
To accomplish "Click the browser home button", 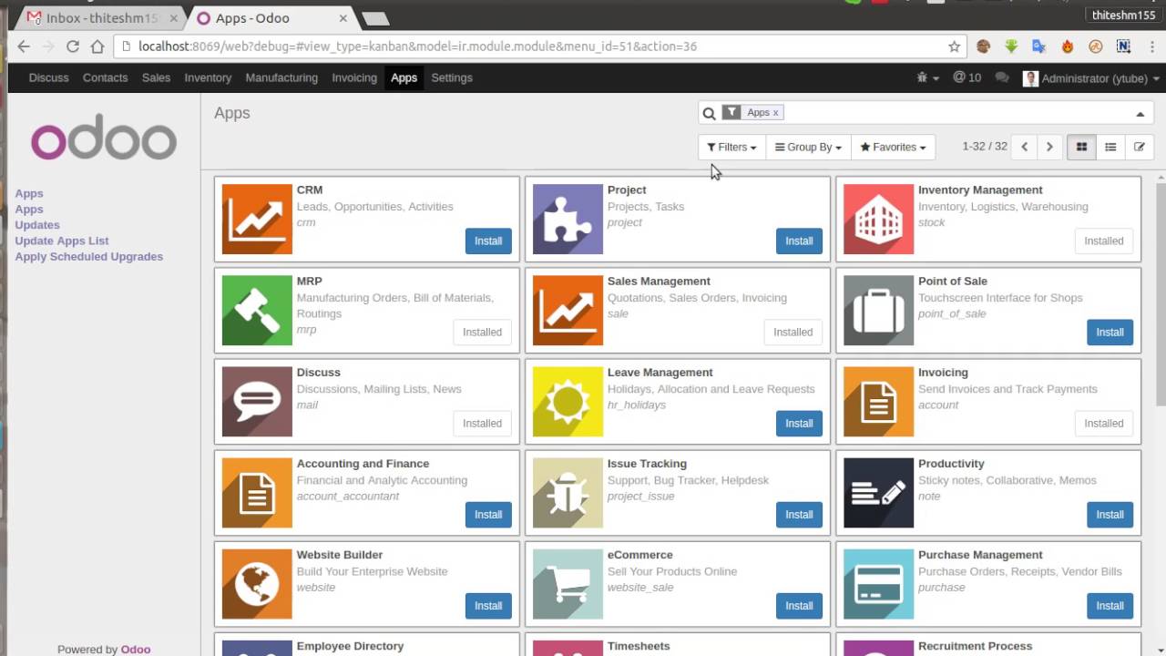I will (97, 46).
